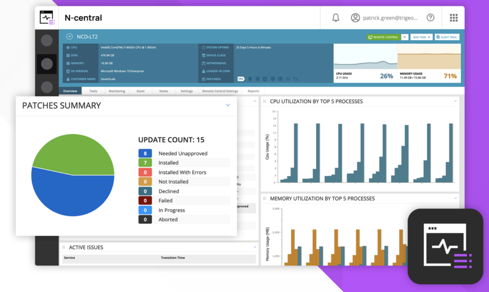Click the 'In Progress' legend label
Image resolution: width=489 pixels, height=292 pixels.
pos(172,210)
